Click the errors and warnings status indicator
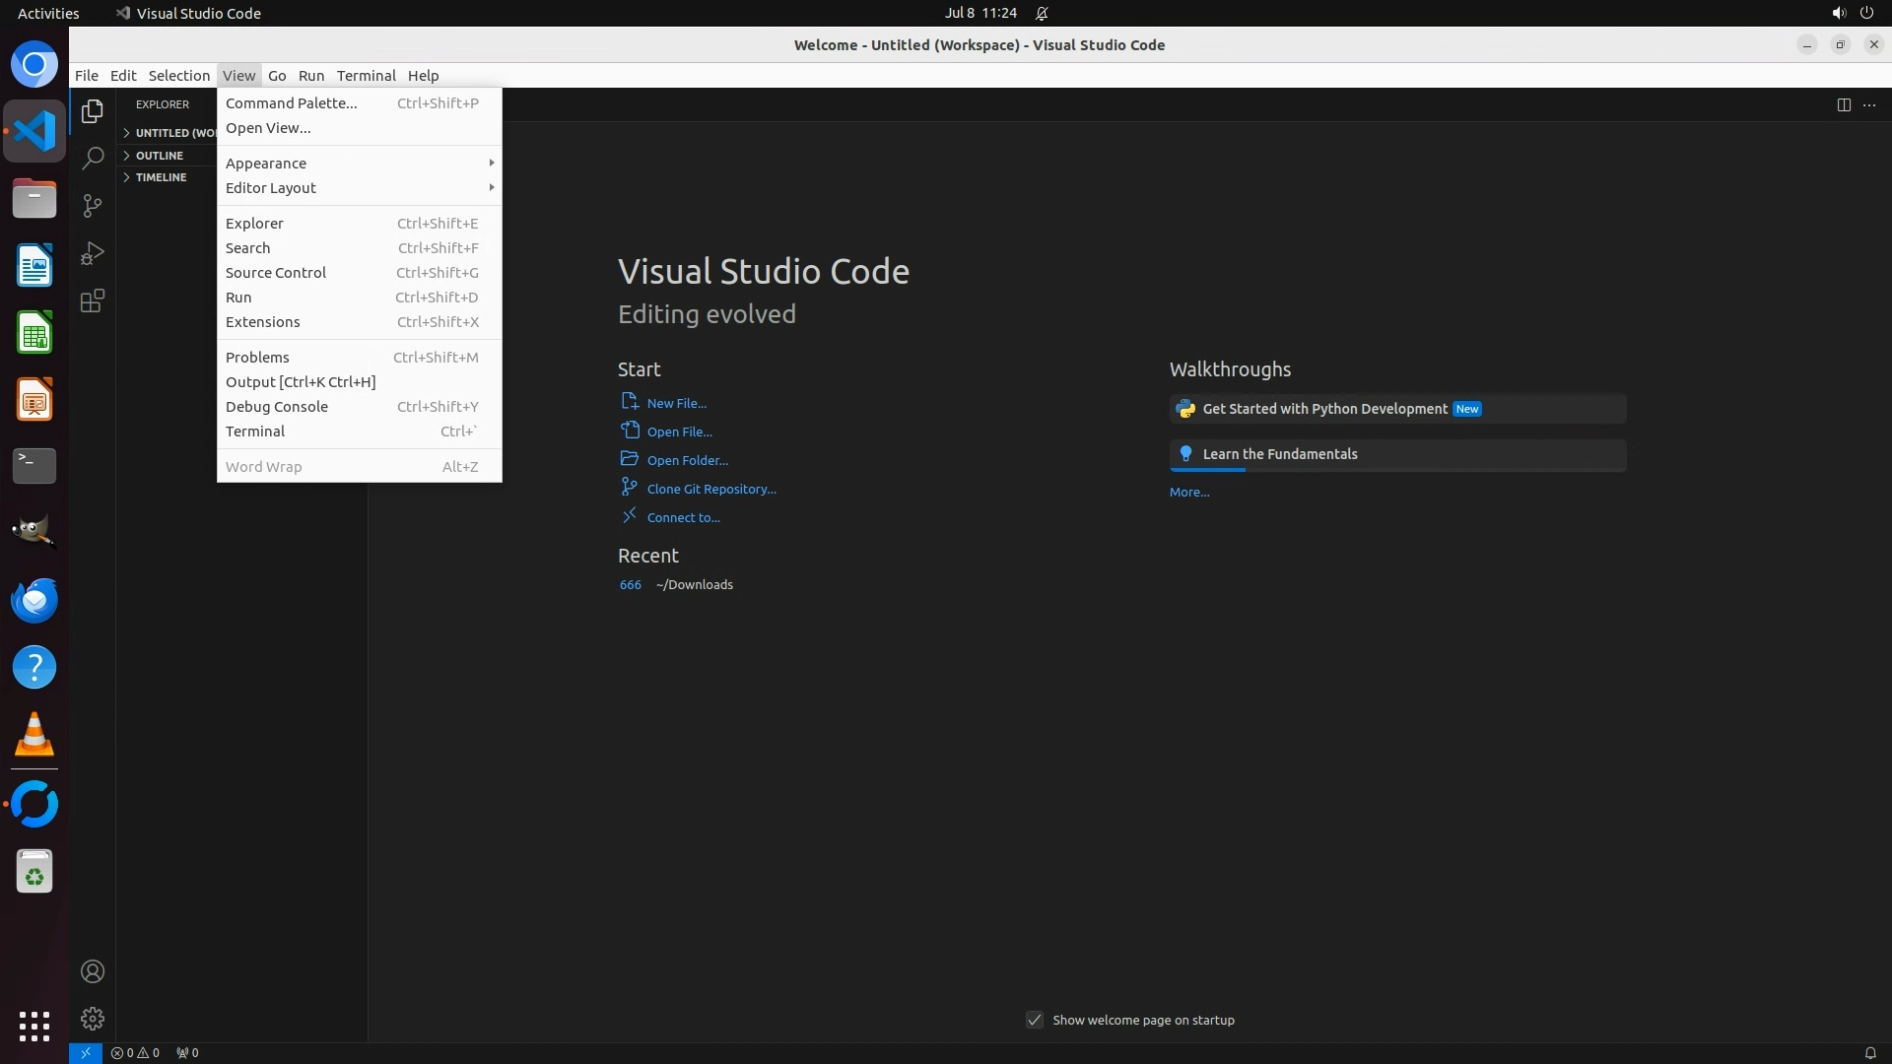Image resolution: width=1892 pixels, height=1064 pixels. coord(135,1052)
